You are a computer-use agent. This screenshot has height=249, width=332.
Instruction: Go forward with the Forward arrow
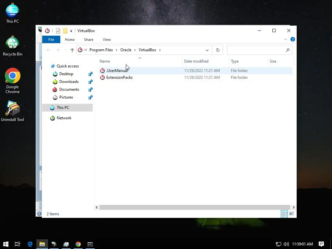click(58, 50)
